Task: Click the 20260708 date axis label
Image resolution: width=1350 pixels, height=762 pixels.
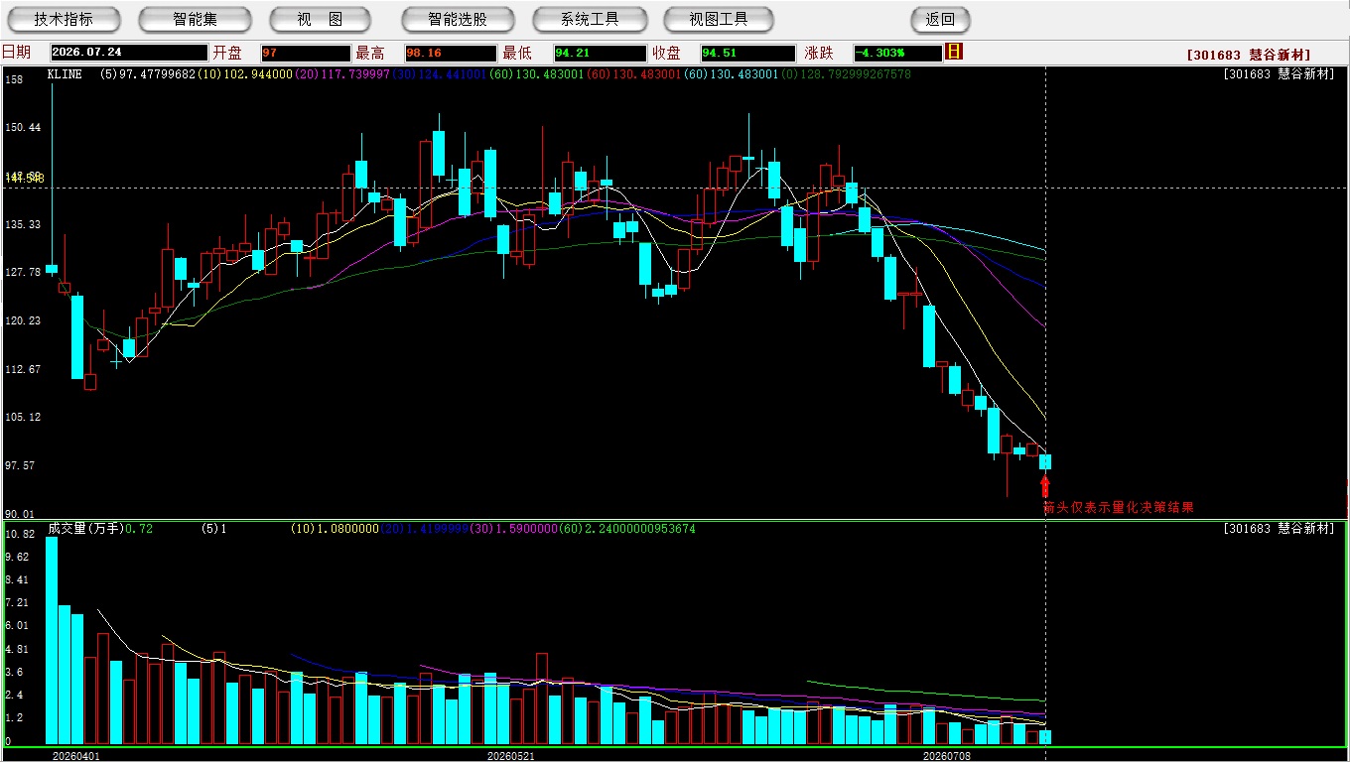Action: [x=948, y=756]
